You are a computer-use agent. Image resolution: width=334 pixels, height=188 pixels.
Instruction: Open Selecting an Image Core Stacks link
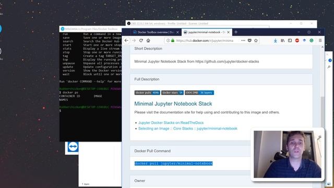click(188, 128)
